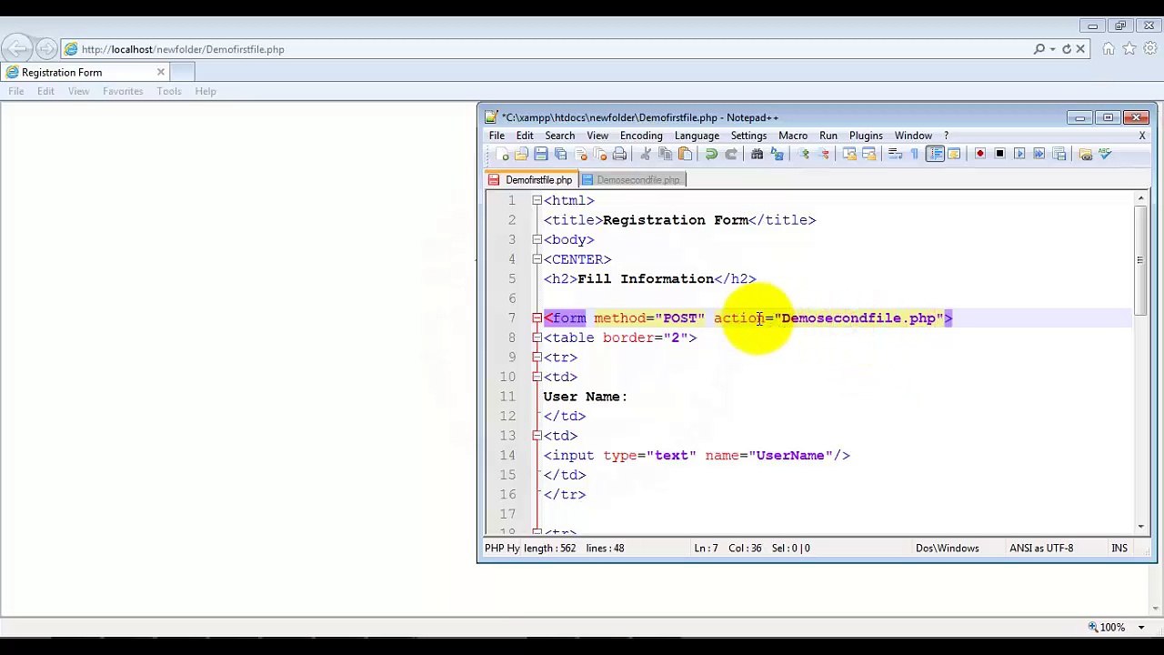1164x655 pixels.
Task: Click the Zoom In toolbar icon
Action: pos(804,155)
